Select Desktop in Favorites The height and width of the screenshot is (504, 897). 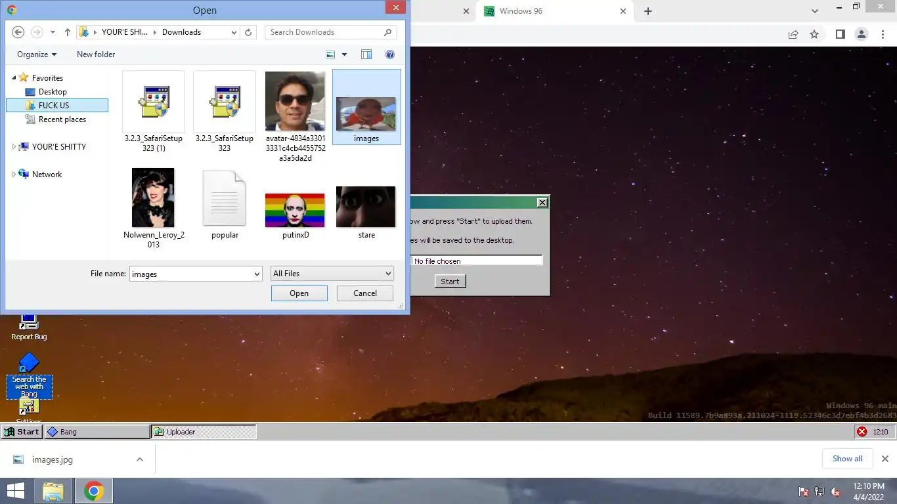coord(53,92)
